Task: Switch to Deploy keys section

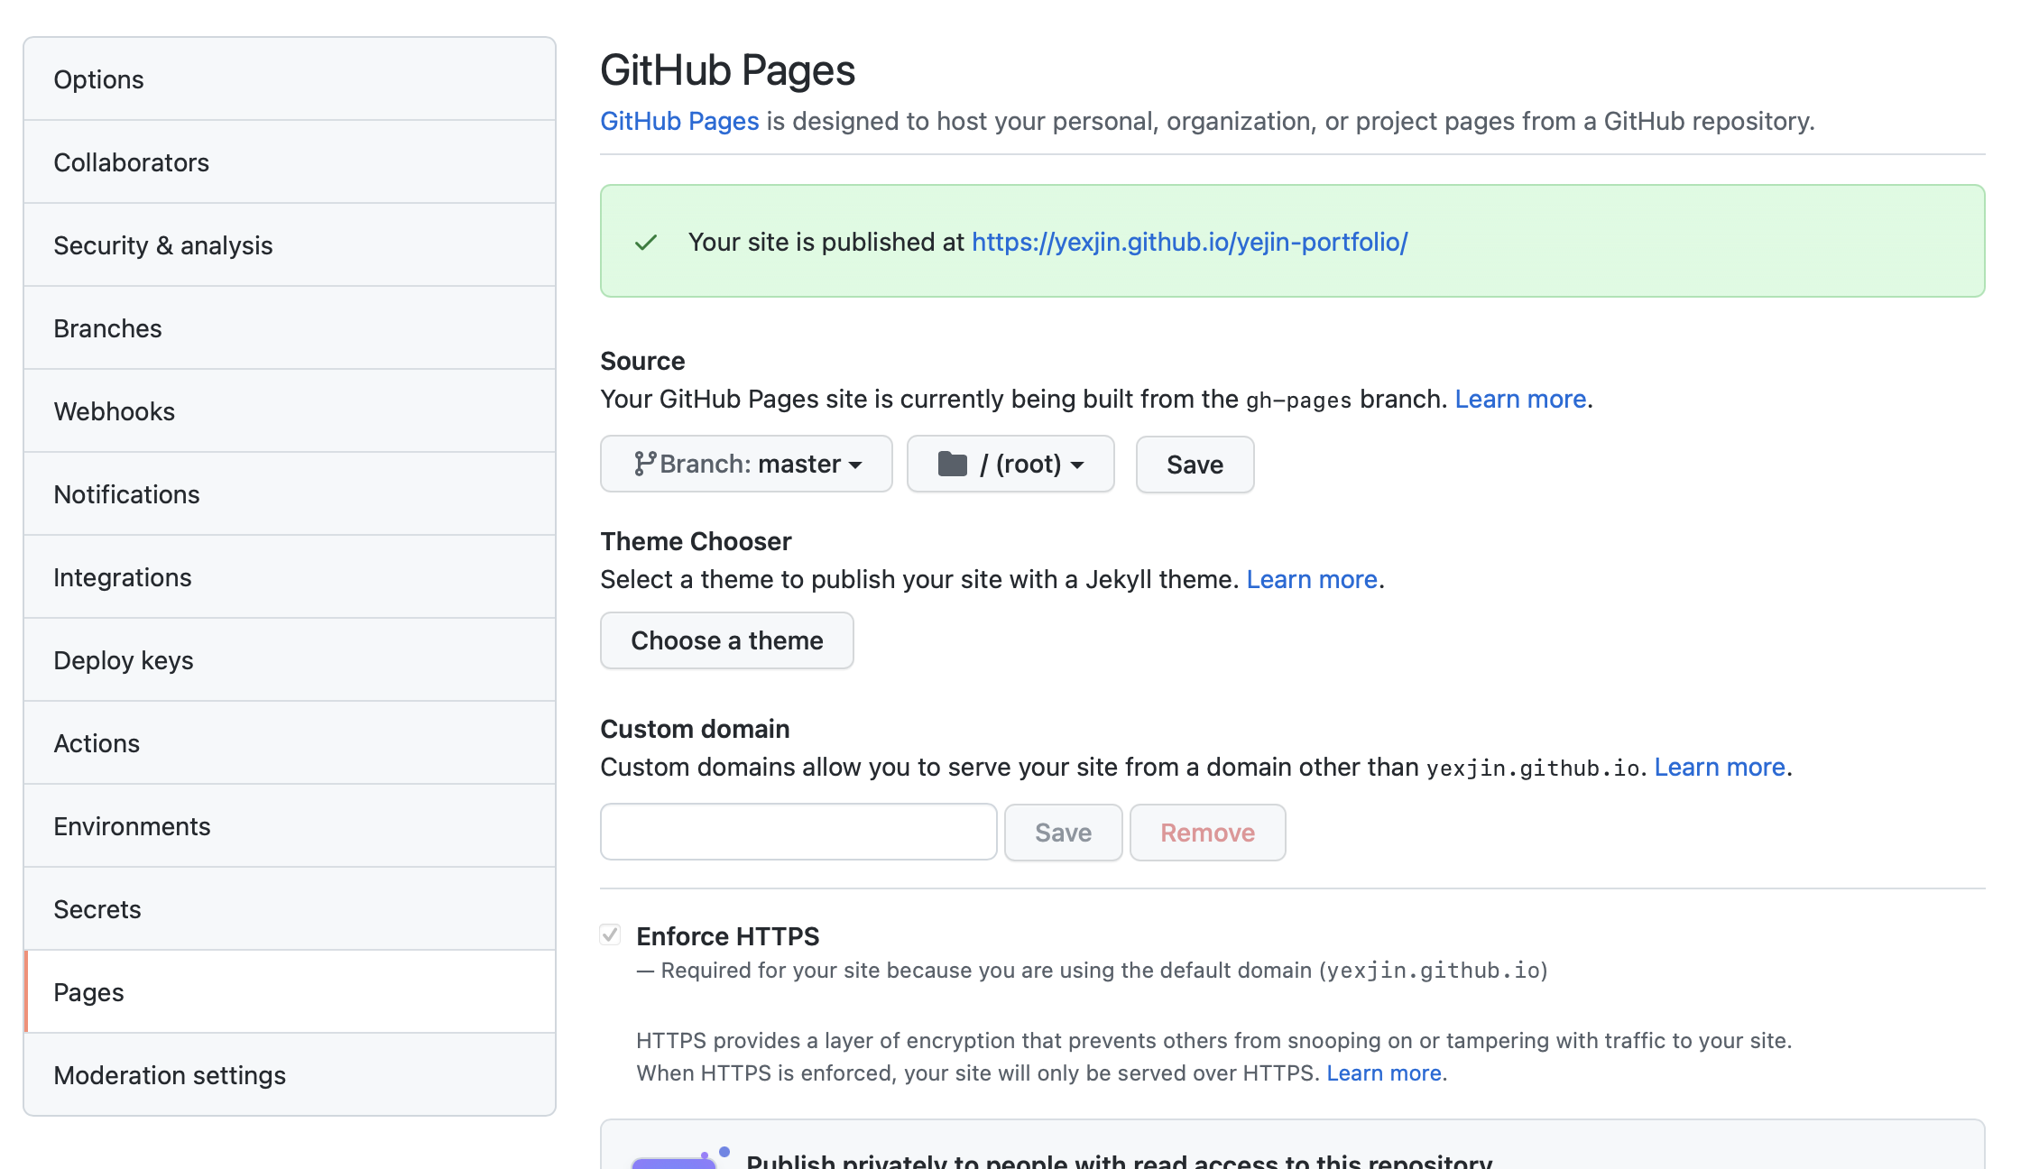Action: coord(124,660)
